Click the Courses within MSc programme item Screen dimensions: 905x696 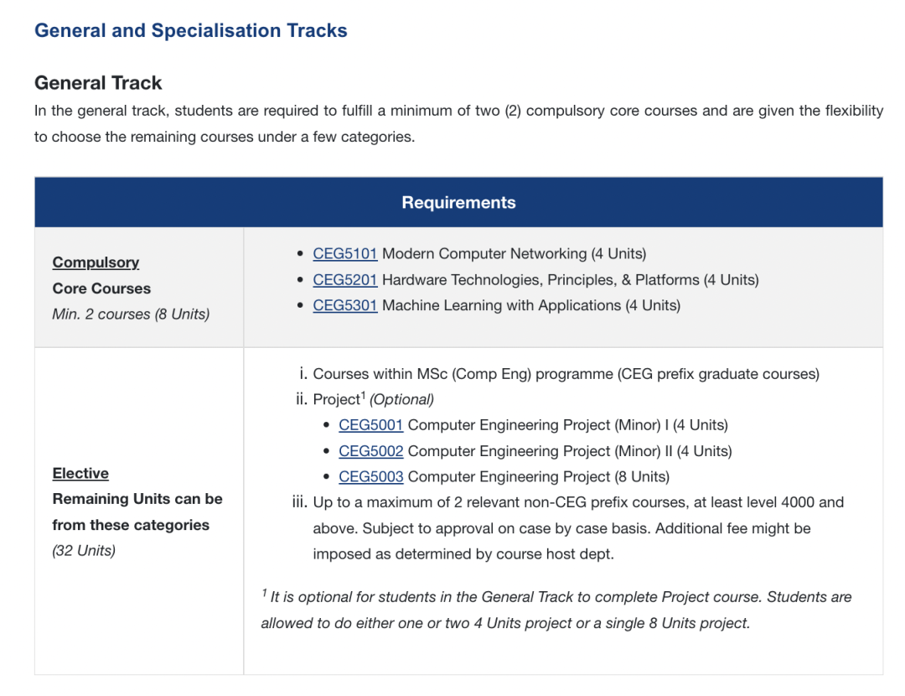coord(566,374)
